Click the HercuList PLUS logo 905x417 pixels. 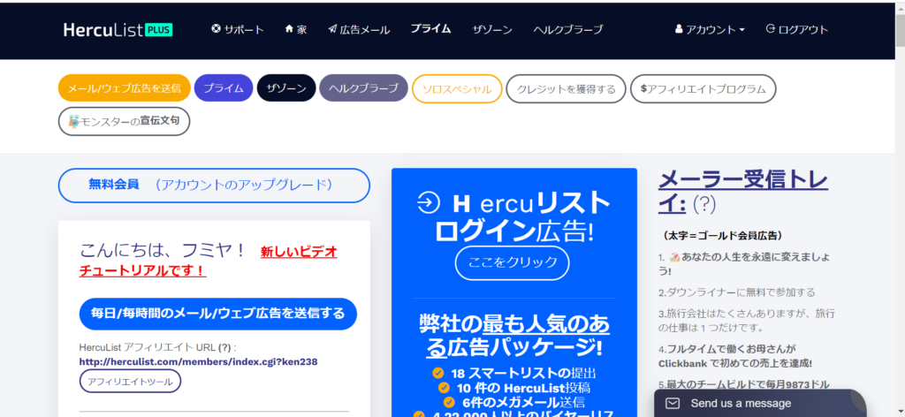point(118,30)
